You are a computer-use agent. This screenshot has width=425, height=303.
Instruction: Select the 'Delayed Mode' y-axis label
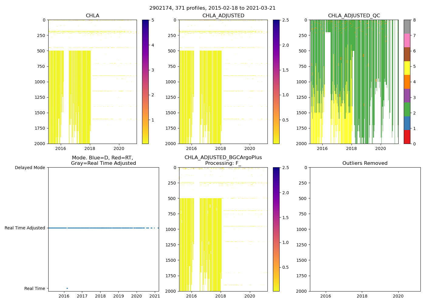click(30, 168)
